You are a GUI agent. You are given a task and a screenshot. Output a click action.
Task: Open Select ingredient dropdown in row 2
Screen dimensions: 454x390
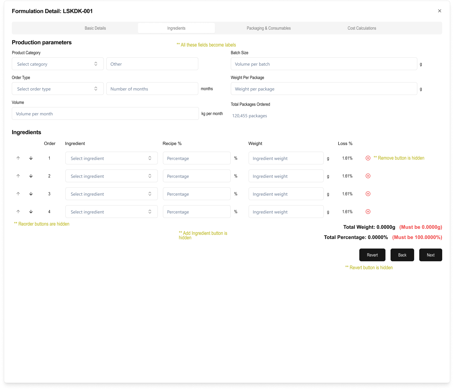tap(112, 176)
